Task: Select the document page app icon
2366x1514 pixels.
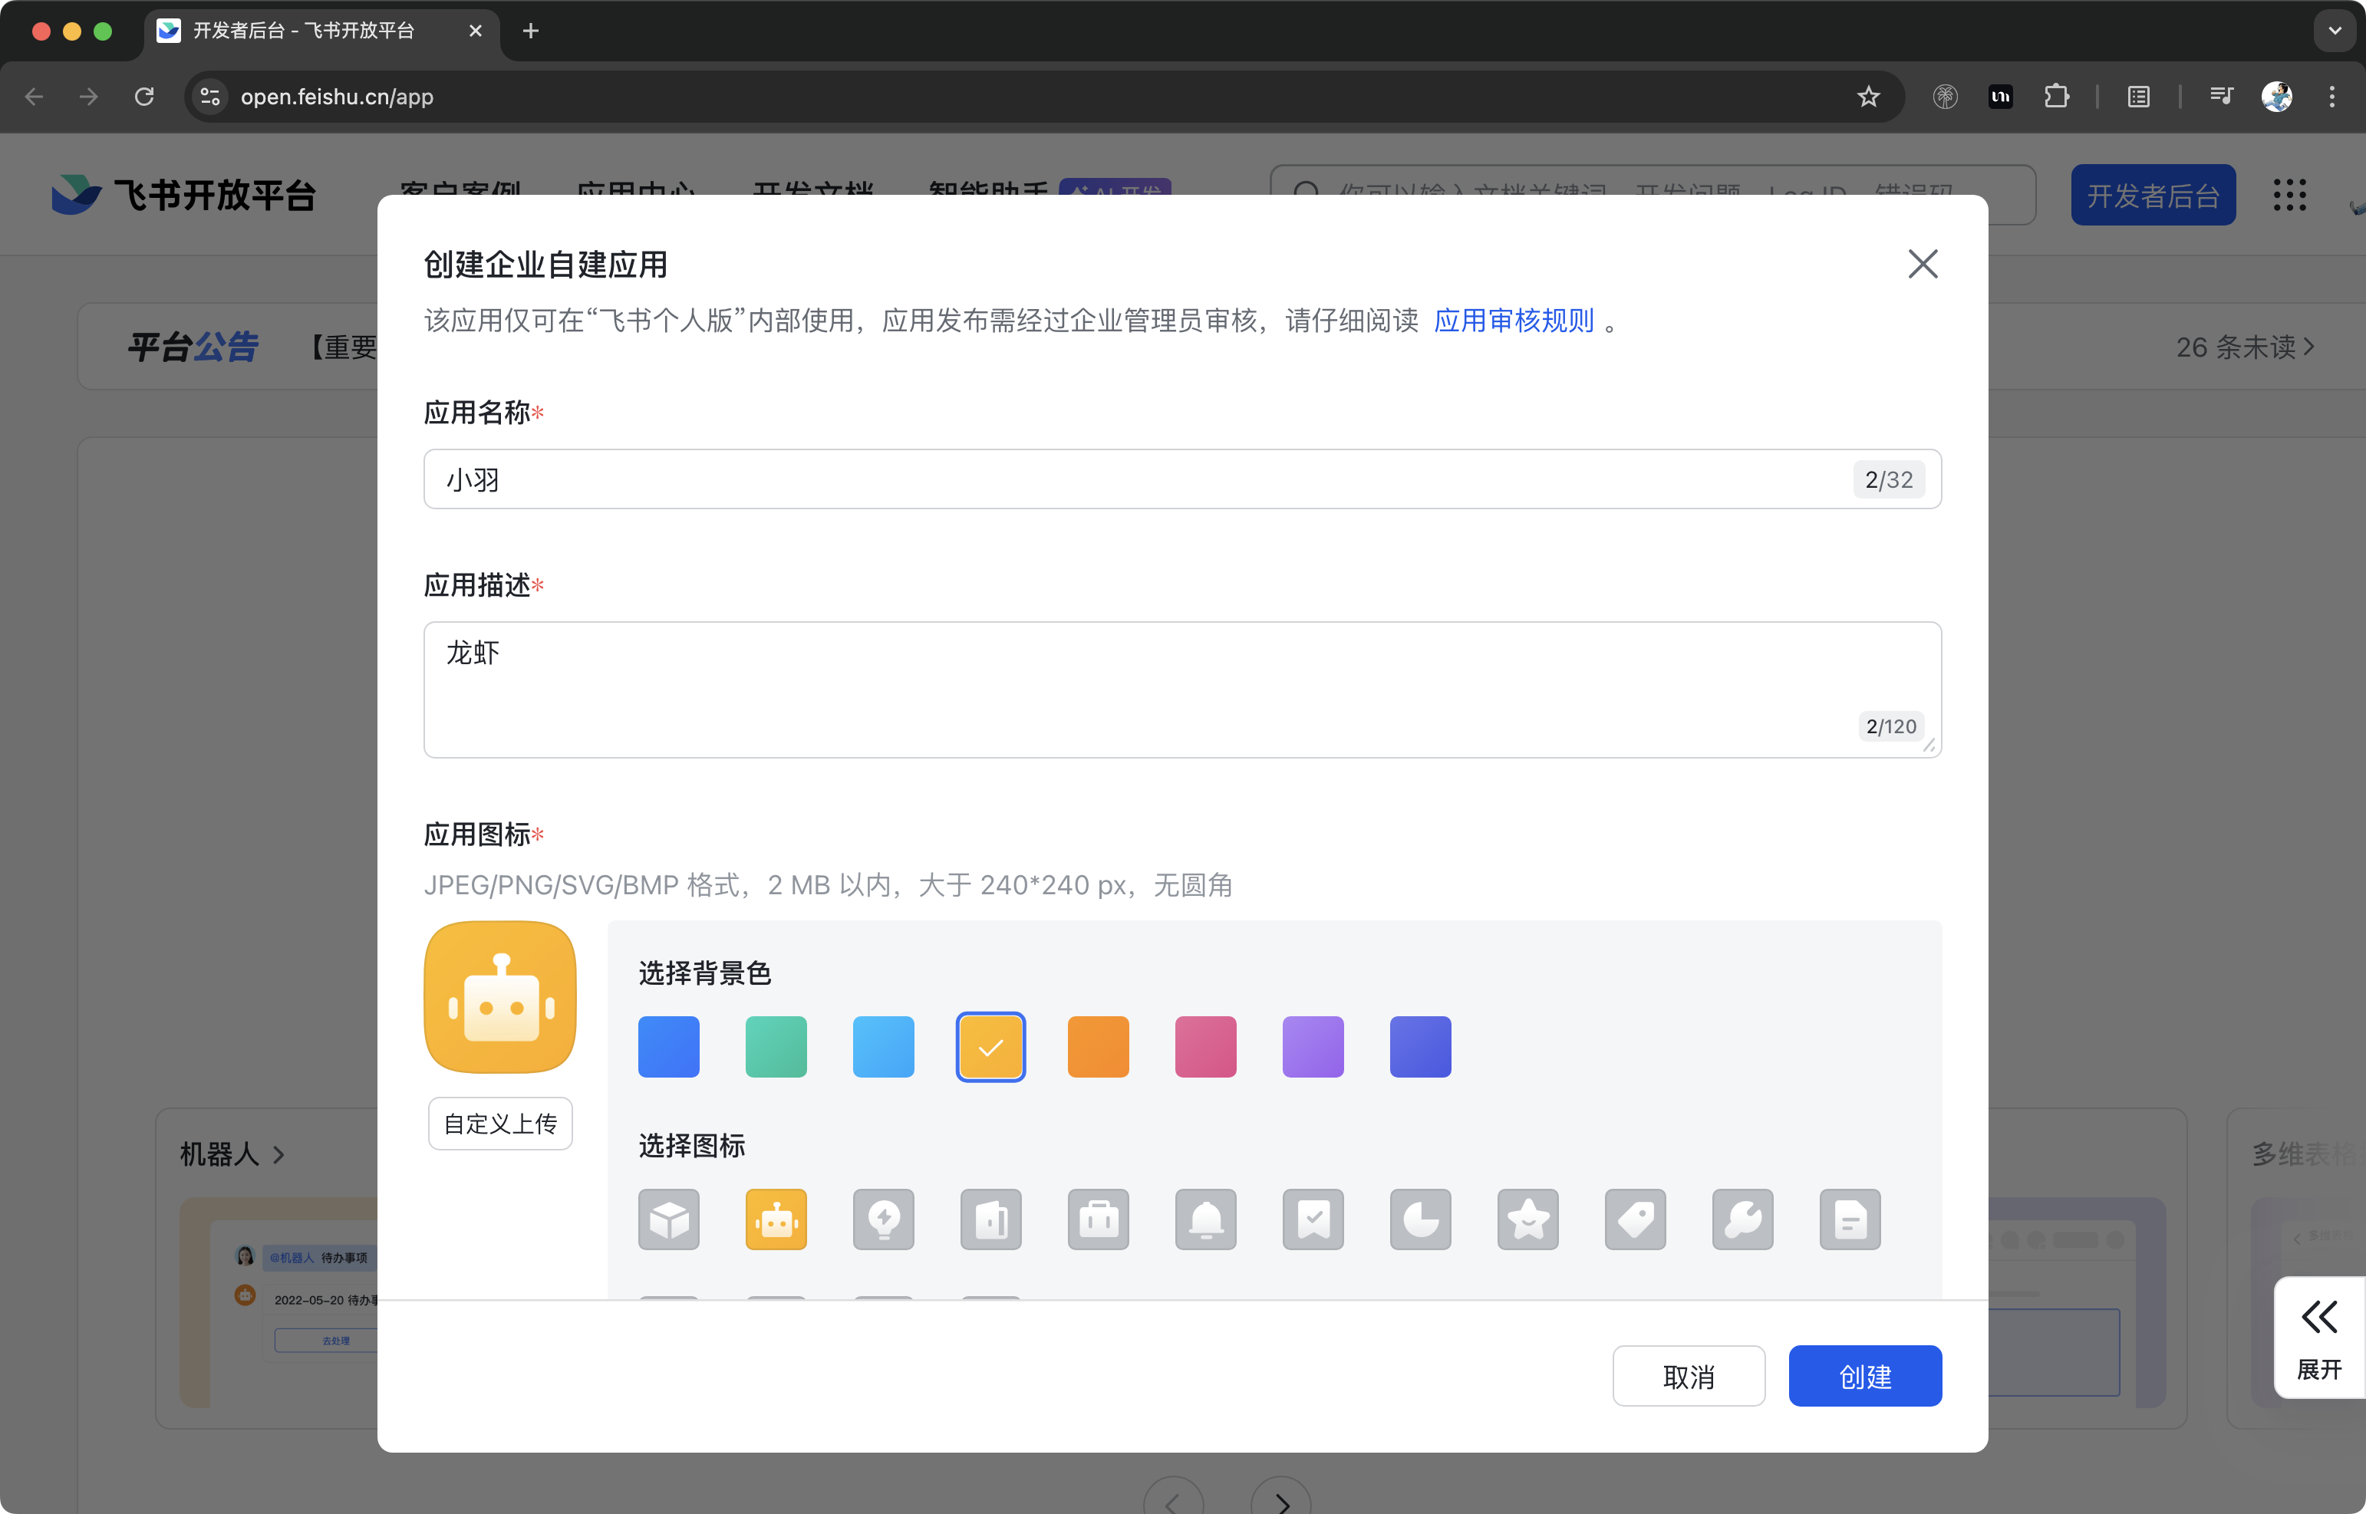Action: (x=1849, y=1219)
